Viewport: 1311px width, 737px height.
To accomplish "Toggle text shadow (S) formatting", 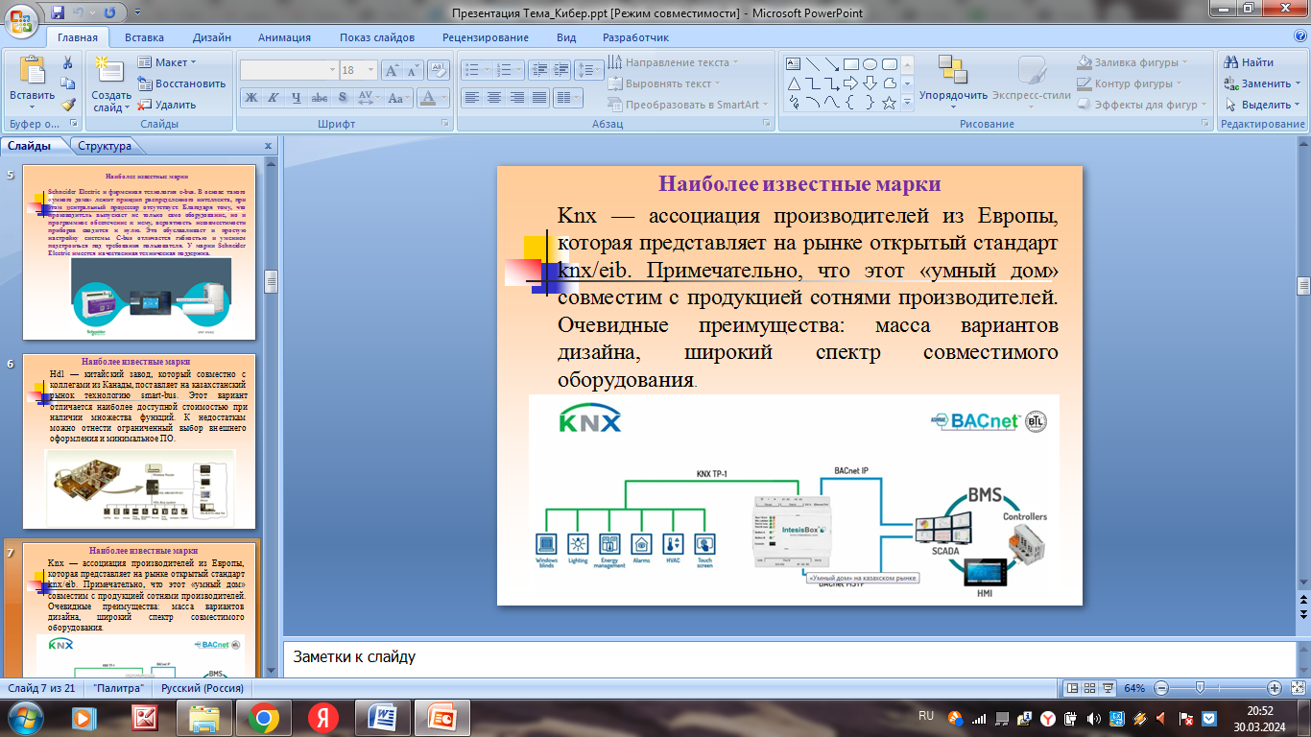I will [x=343, y=98].
